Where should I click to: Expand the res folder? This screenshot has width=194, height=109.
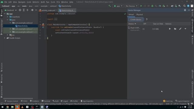pyautogui.click(x=7, y=35)
